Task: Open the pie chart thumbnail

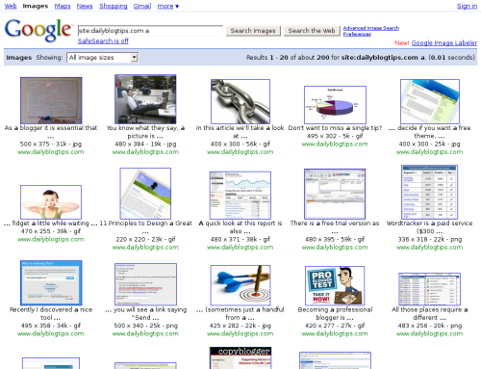Action: coord(335,105)
